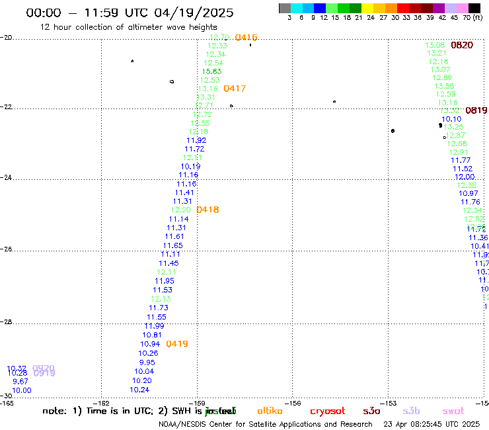Click the -159 longitude axis label

coord(198,403)
